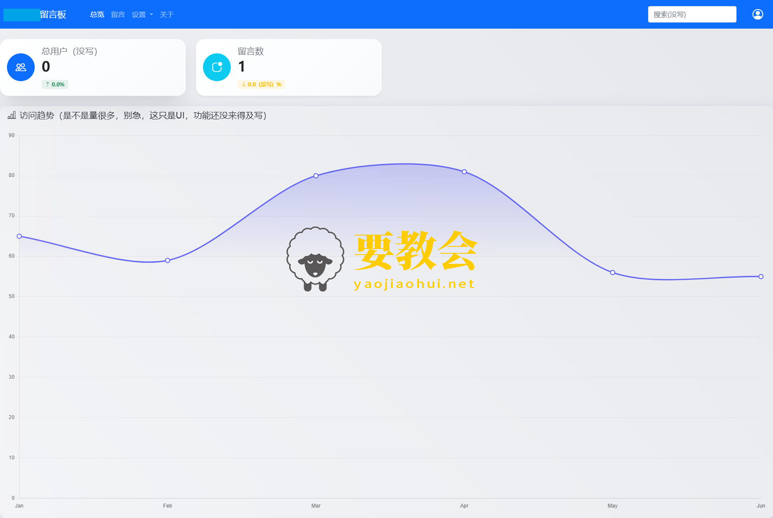Click the Apr x-axis label
The image size is (773, 518).
464,506
